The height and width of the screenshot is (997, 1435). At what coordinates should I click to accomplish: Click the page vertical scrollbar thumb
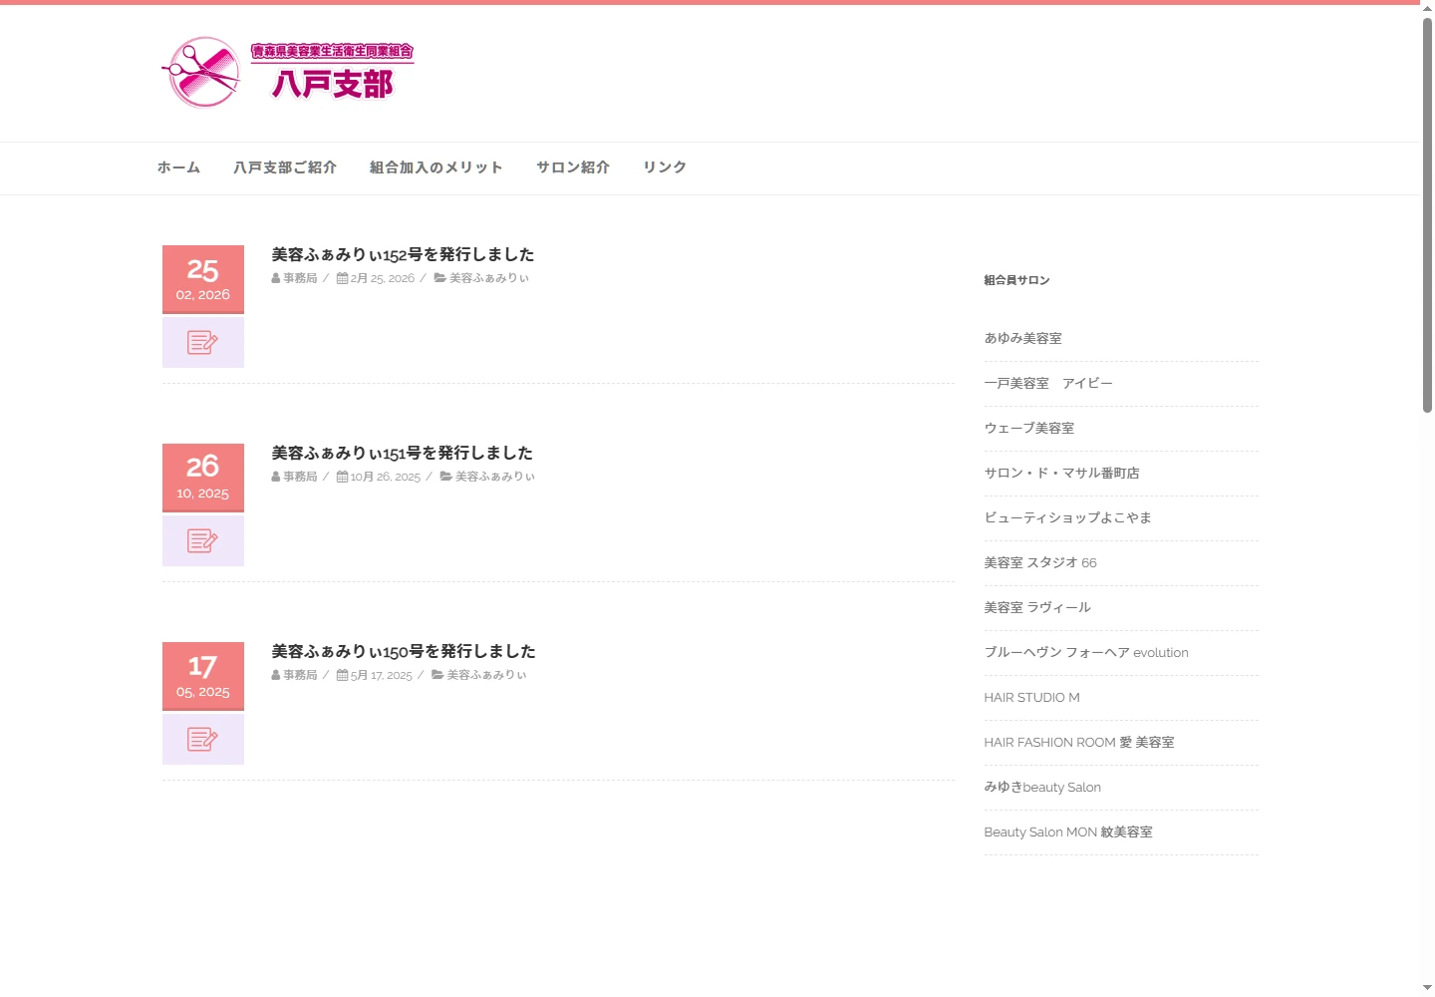pyautogui.click(x=1427, y=214)
